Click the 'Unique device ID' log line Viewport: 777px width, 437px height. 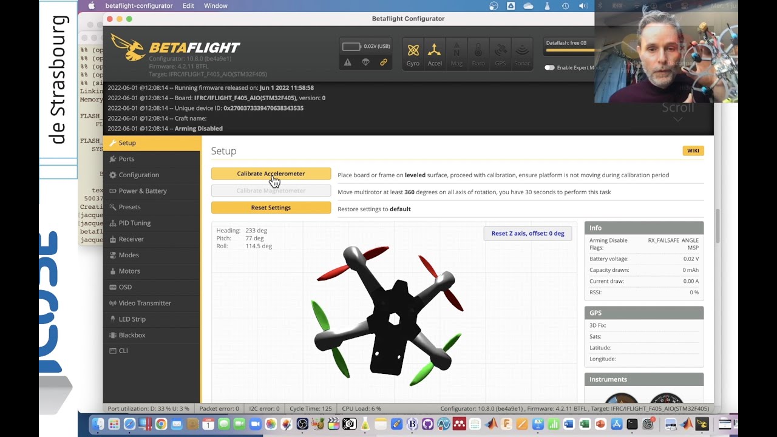(x=205, y=108)
